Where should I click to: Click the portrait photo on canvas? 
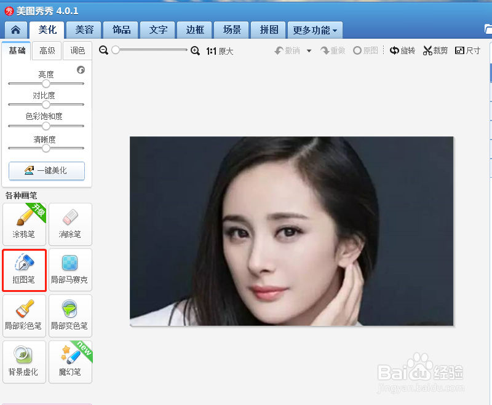coord(292,231)
